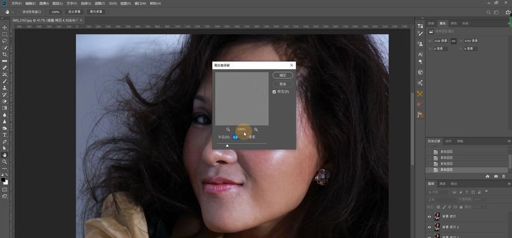The width and height of the screenshot is (512, 238).
Task: Open the 编辑 menu
Action: pyautogui.click(x=30, y=3)
